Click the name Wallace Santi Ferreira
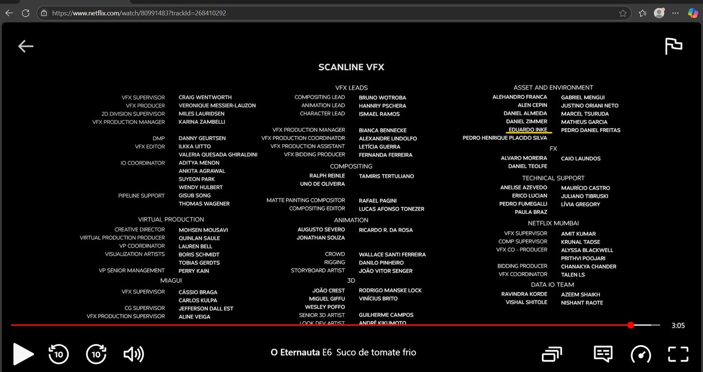The height and width of the screenshot is (372, 703). click(392, 255)
